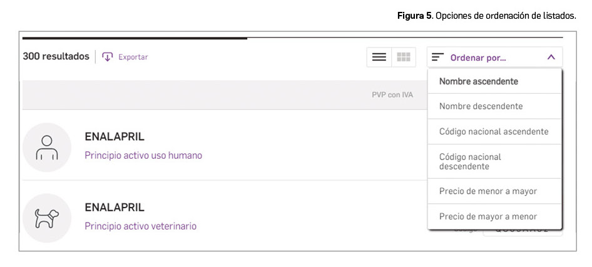
Task: Collapse the sort menu using the chevron
Action: coord(551,57)
